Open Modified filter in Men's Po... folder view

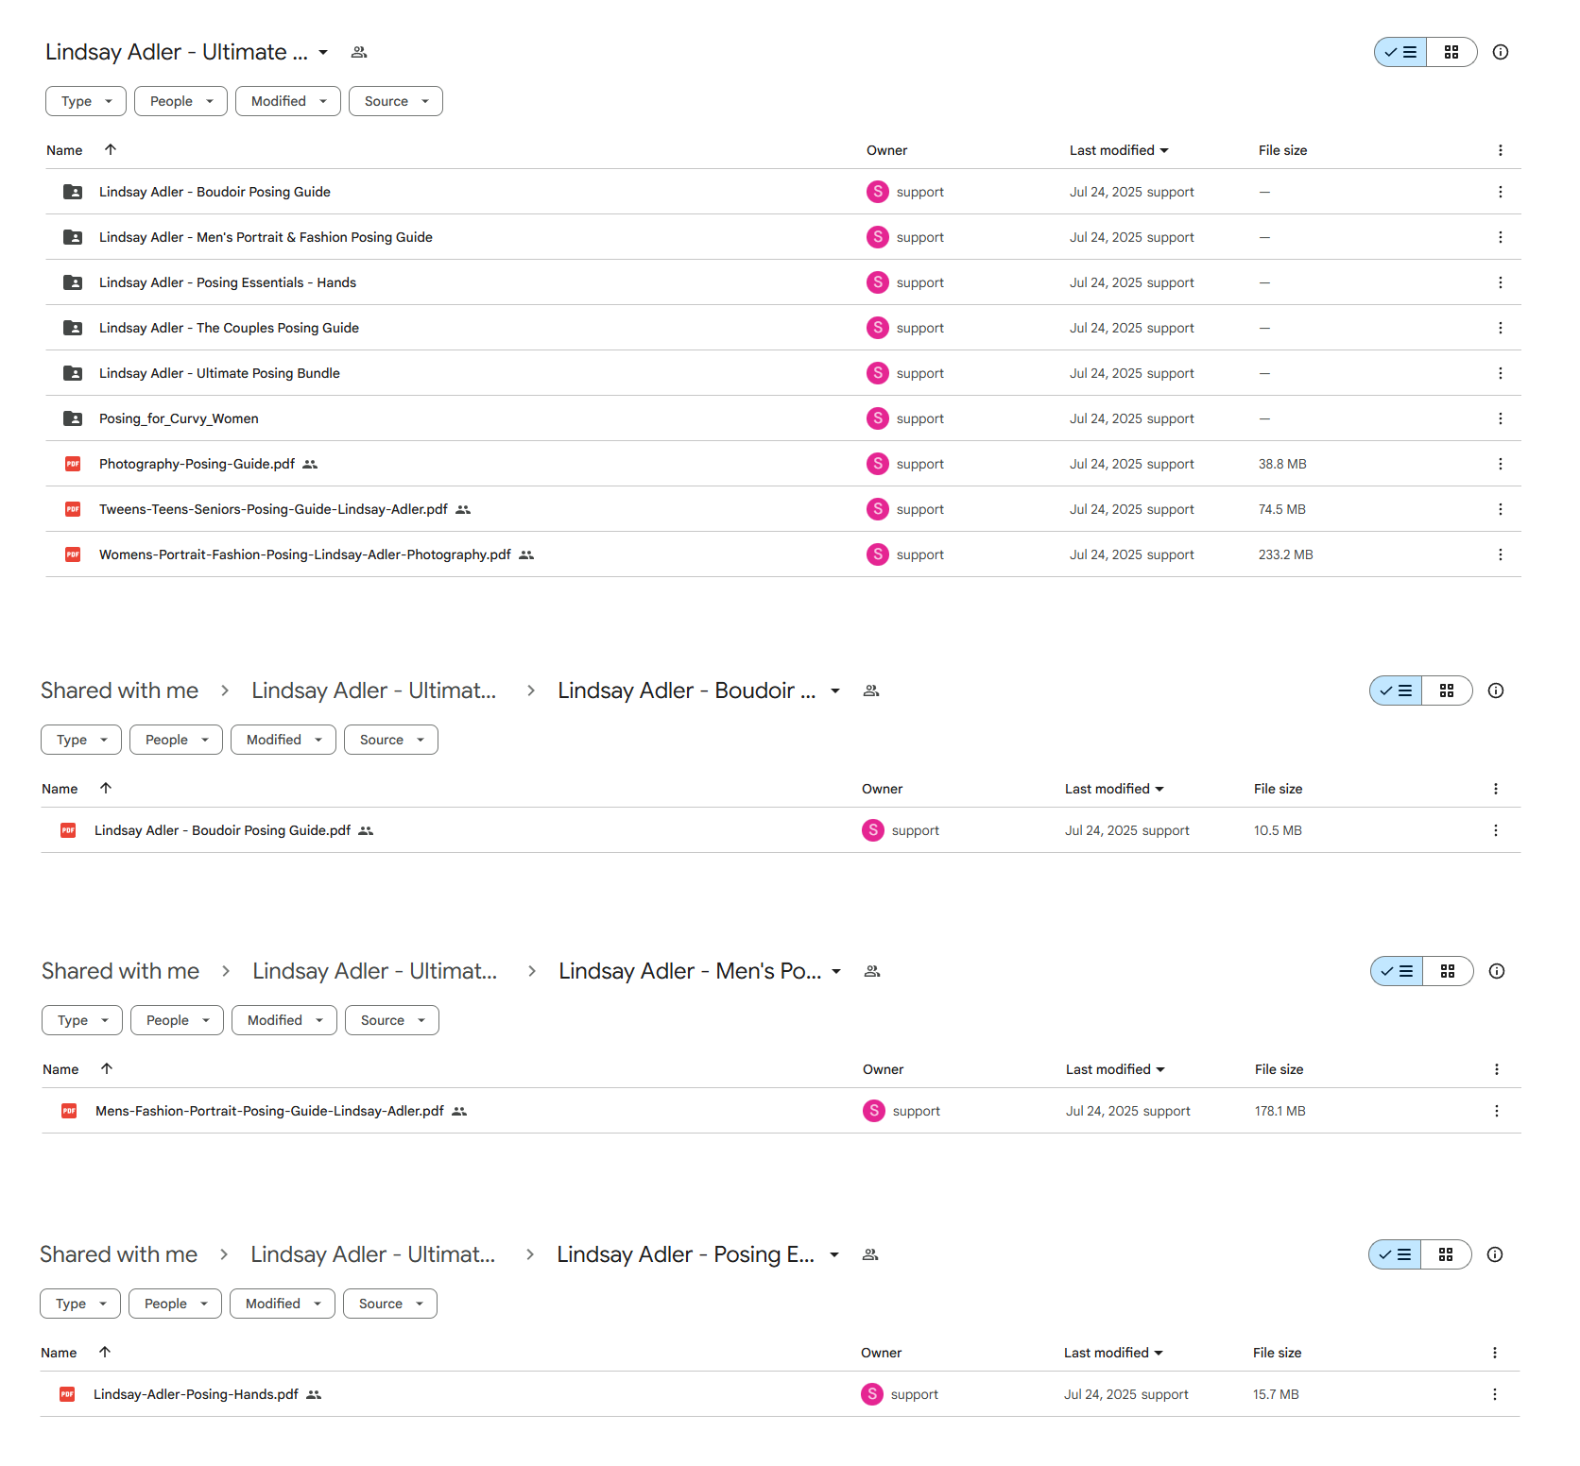284,1020
